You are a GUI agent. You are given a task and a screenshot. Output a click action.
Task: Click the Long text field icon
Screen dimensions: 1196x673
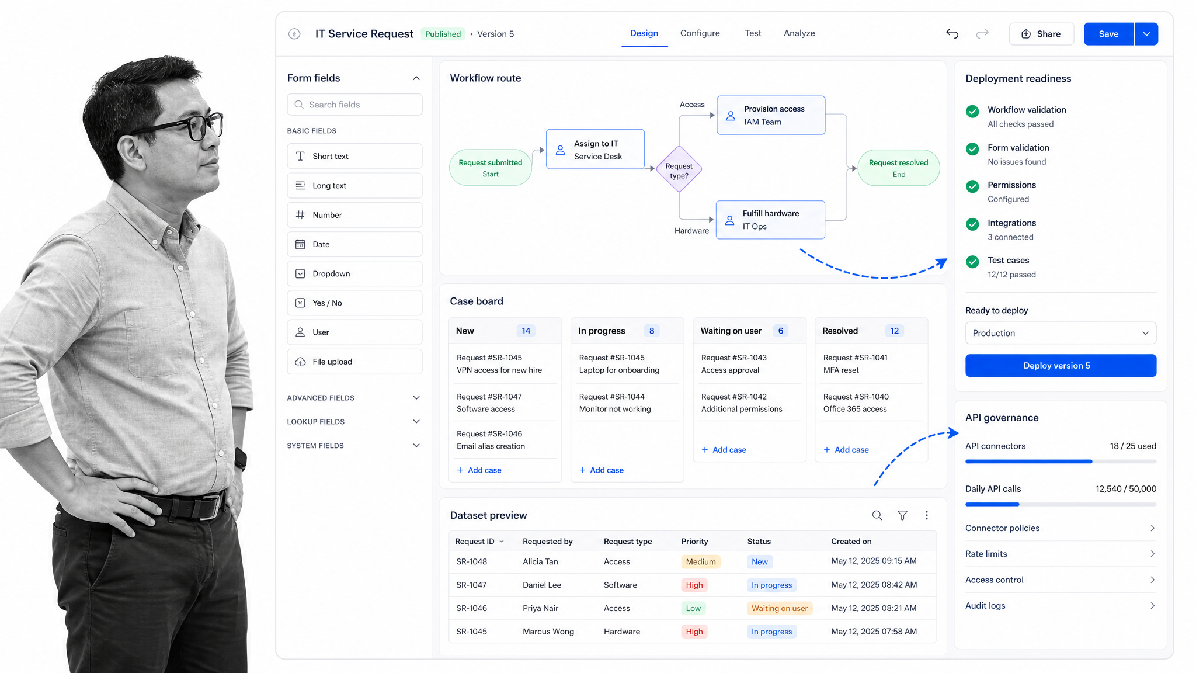click(x=300, y=185)
